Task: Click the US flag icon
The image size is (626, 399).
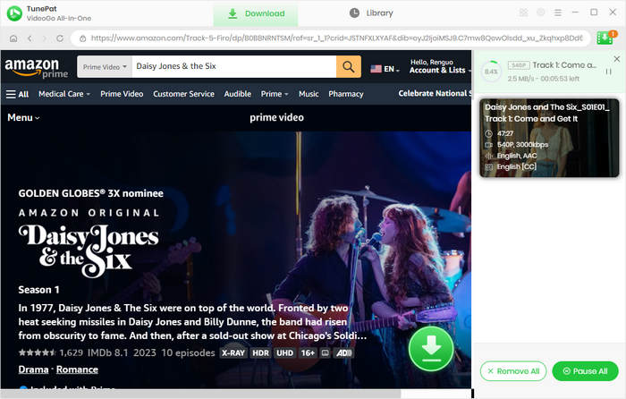Action: (x=376, y=69)
